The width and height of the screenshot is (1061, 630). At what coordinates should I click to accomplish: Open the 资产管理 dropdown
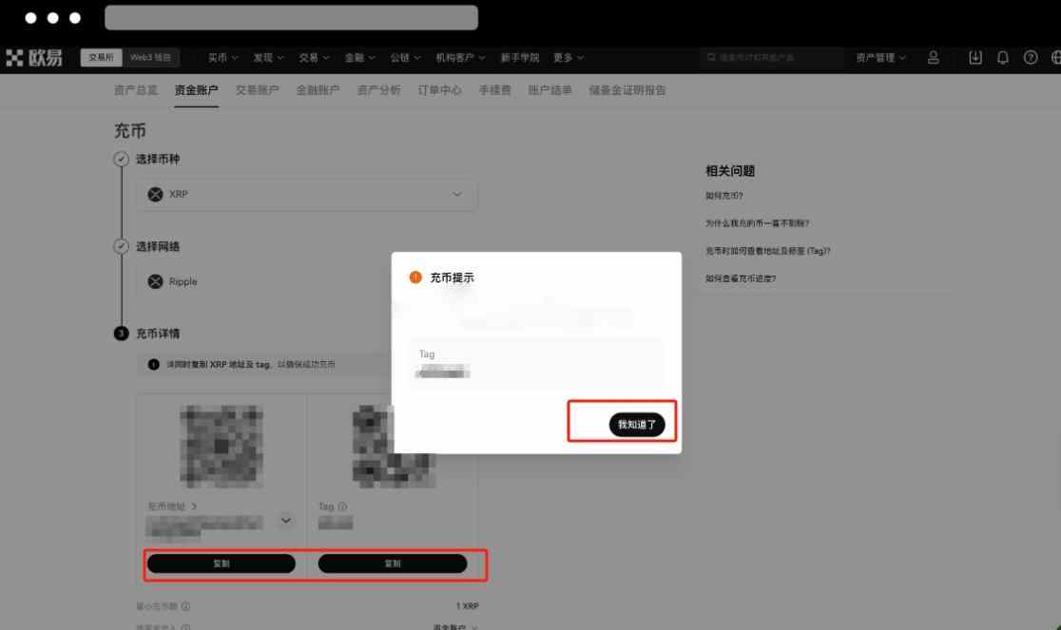pyautogui.click(x=881, y=57)
